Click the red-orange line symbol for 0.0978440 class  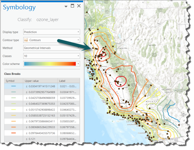[x=13, y=133]
